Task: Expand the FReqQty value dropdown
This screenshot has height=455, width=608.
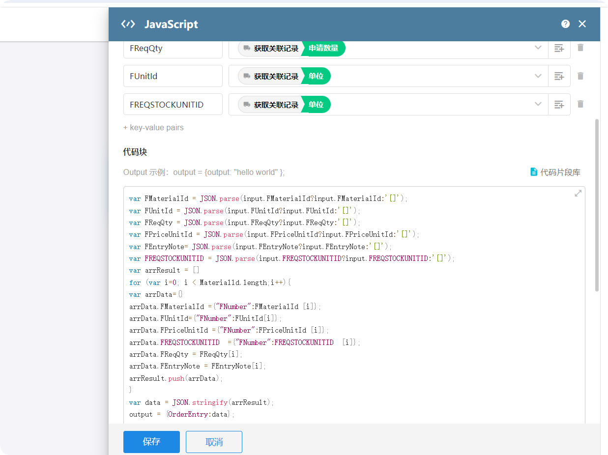Action: [x=538, y=48]
